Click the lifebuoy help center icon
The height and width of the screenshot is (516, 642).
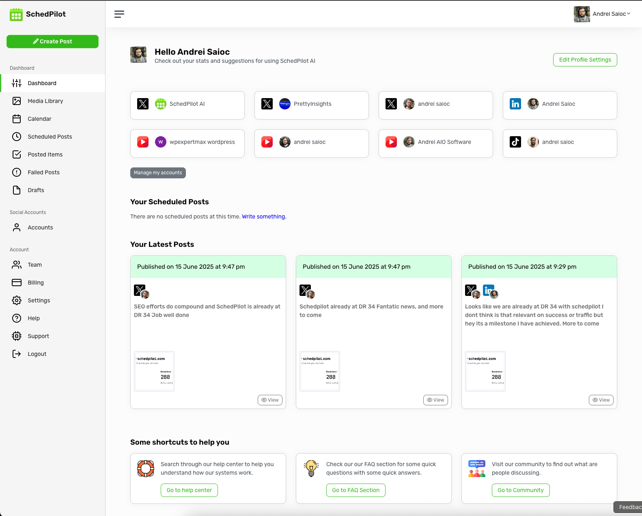[x=146, y=469]
